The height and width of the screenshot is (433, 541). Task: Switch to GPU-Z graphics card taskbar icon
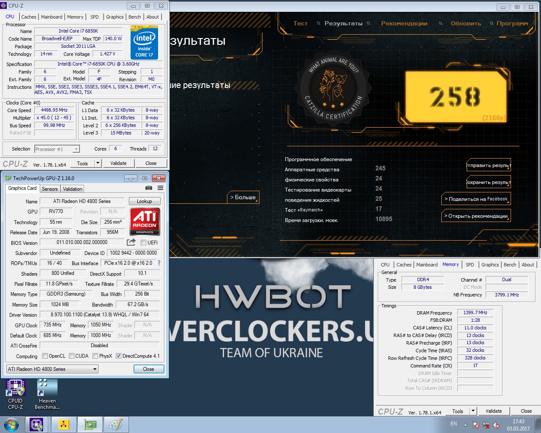pyautogui.click(x=90, y=425)
